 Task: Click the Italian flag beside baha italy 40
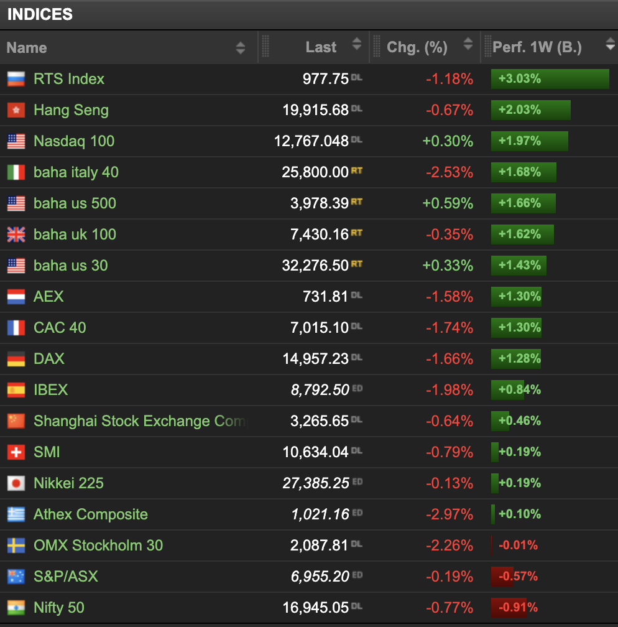click(16, 172)
